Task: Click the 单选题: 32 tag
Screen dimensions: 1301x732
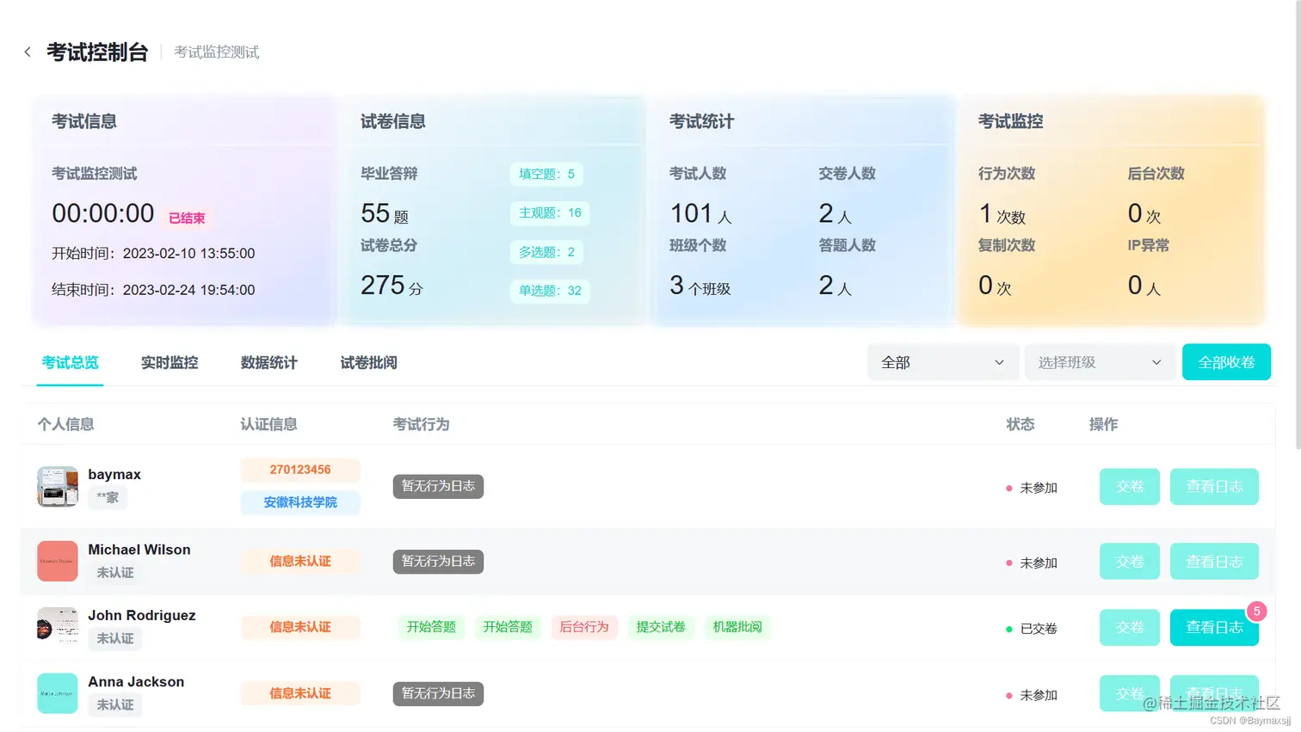Action: coord(550,291)
